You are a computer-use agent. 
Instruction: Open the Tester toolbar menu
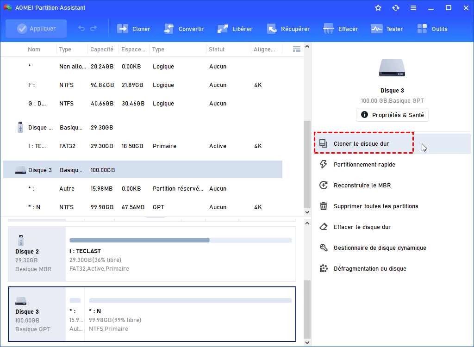coord(387,29)
